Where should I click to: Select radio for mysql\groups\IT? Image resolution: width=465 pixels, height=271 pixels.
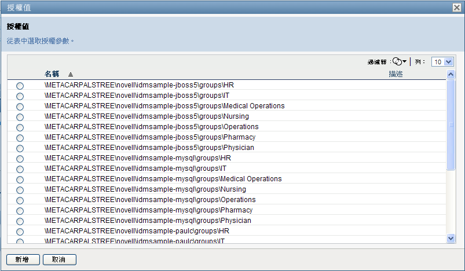[20, 169]
